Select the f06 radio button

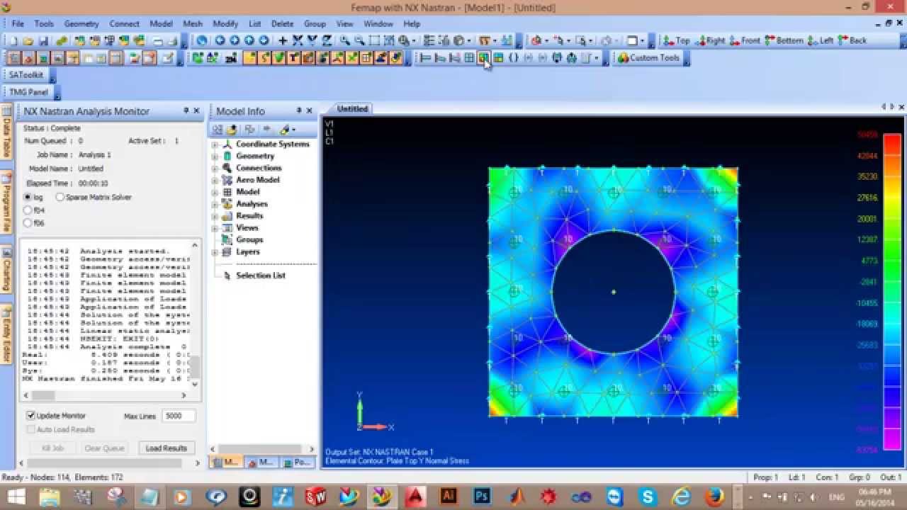tap(28, 222)
